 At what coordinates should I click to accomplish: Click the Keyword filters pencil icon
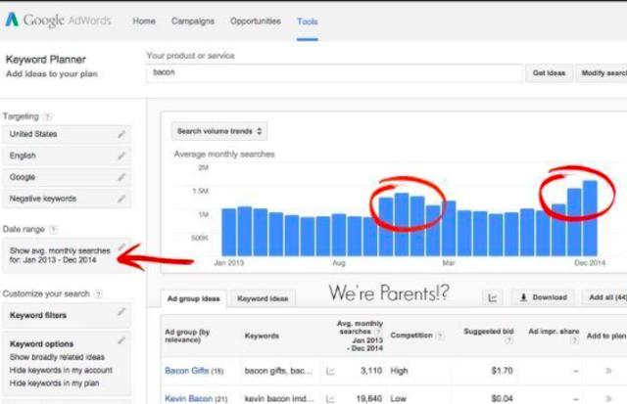121,312
